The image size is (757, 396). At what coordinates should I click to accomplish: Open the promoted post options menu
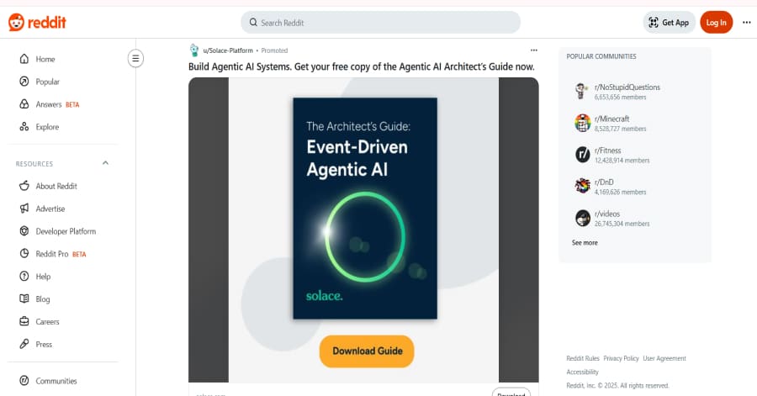point(533,50)
